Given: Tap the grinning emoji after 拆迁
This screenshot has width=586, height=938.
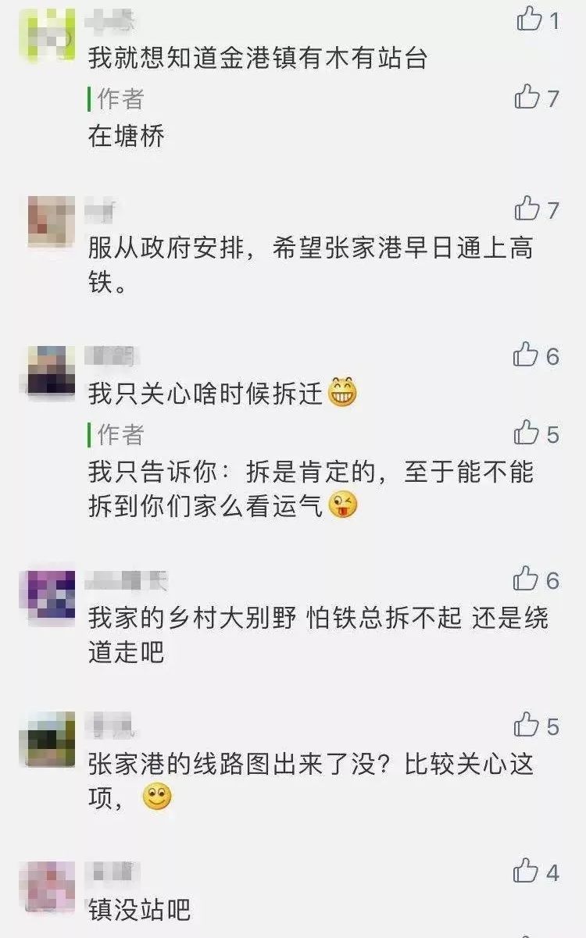Looking at the screenshot, I should tap(342, 393).
